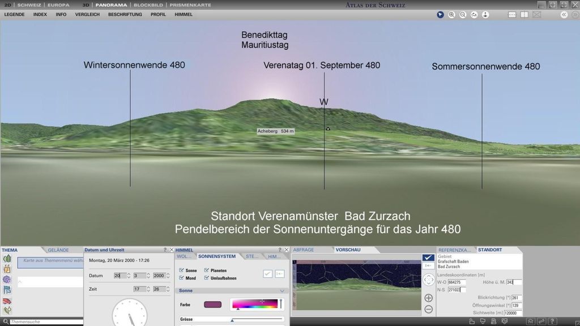Click the W-O coordinate input field
Image resolution: width=580 pixels, height=326 pixels.
[457, 282]
